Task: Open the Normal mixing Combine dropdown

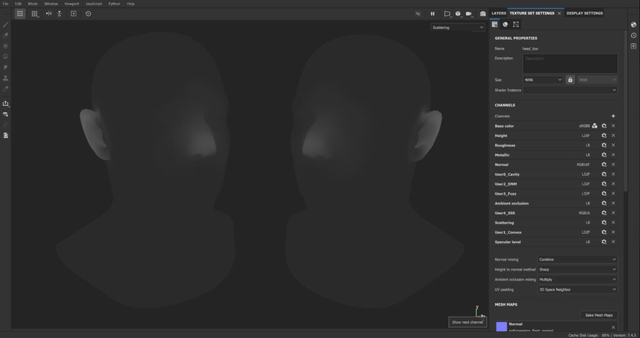Action: pos(577,259)
